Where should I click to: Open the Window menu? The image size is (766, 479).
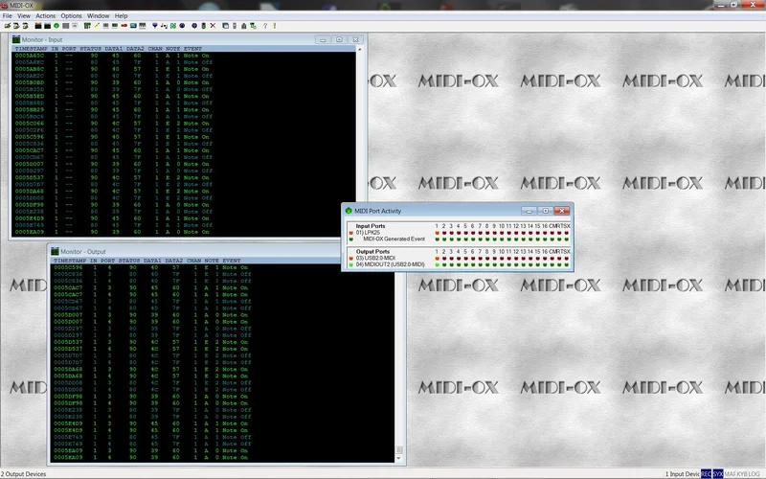pos(99,15)
